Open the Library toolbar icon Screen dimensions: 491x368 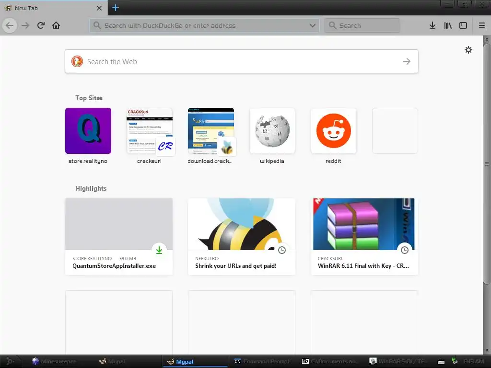(448, 26)
